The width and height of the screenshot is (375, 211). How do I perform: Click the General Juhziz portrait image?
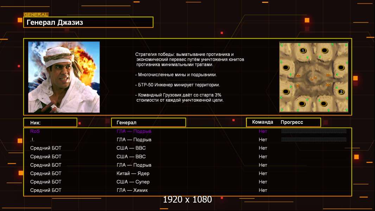coord(64,77)
